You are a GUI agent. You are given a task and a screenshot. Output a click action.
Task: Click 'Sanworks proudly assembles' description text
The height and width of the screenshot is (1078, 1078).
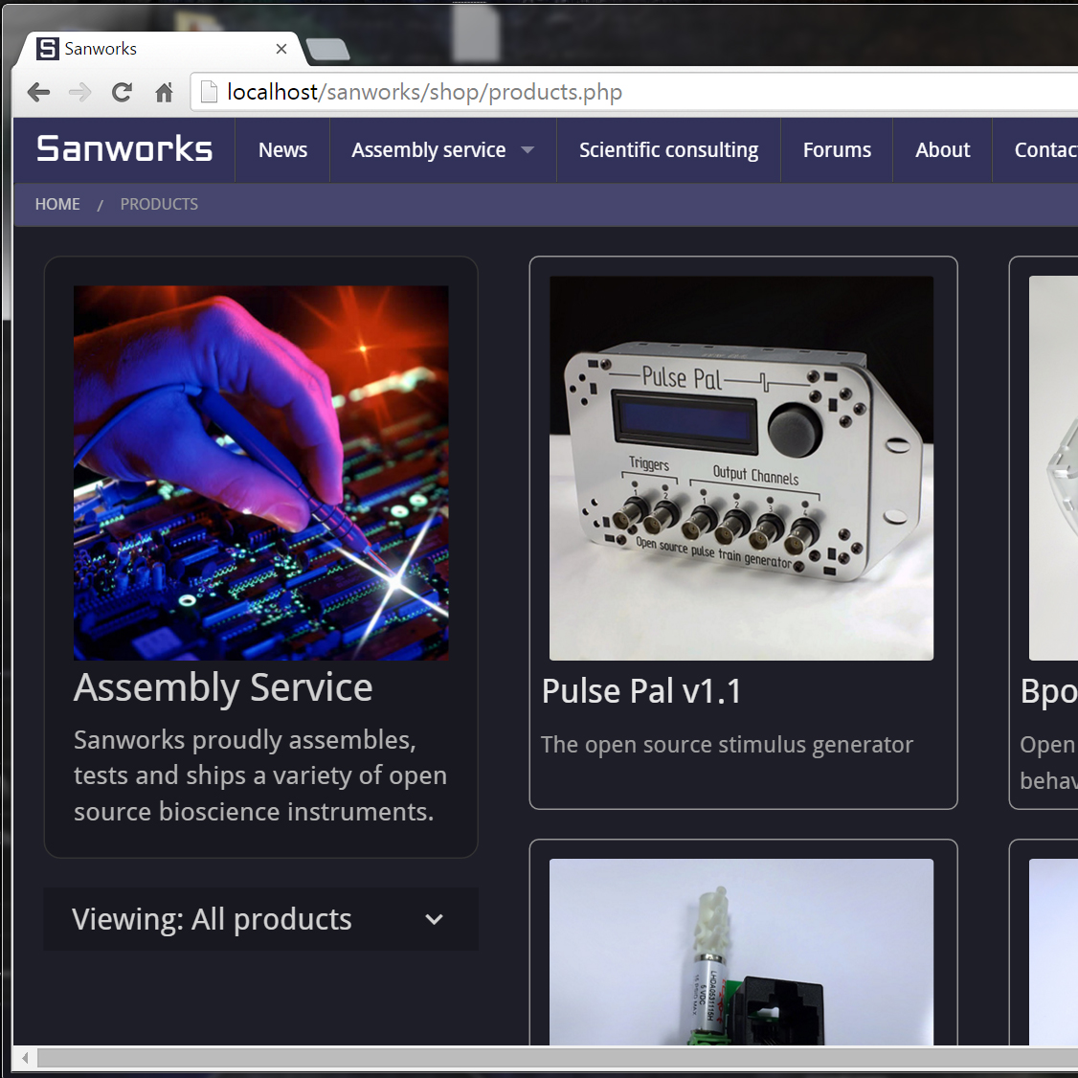tap(260, 775)
